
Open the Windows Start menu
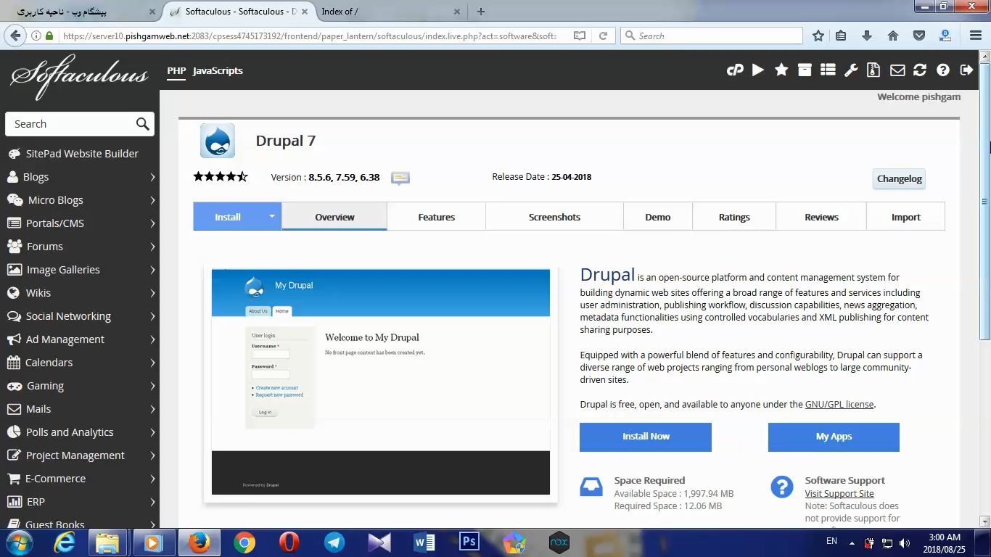pyautogui.click(x=17, y=542)
